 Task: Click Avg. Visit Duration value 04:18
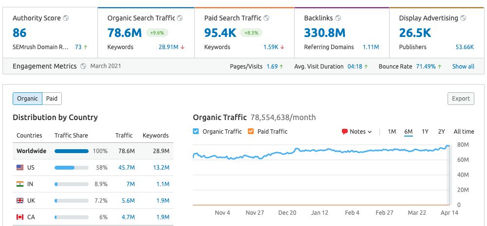click(x=355, y=67)
